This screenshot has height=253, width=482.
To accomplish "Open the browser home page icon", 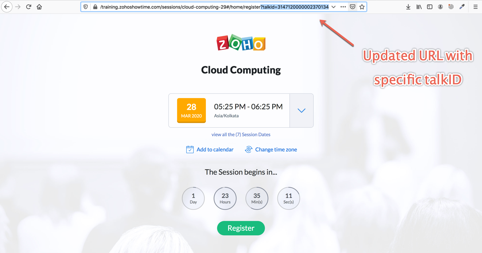I will tap(39, 7).
